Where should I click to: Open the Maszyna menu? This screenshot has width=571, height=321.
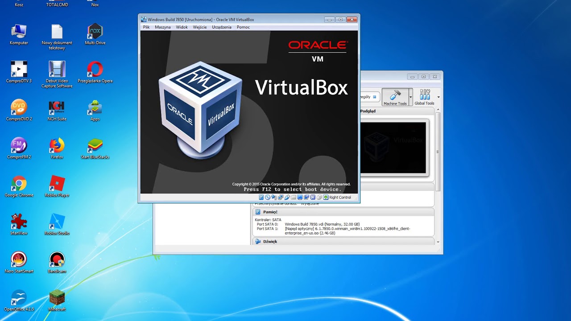(x=163, y=27)
